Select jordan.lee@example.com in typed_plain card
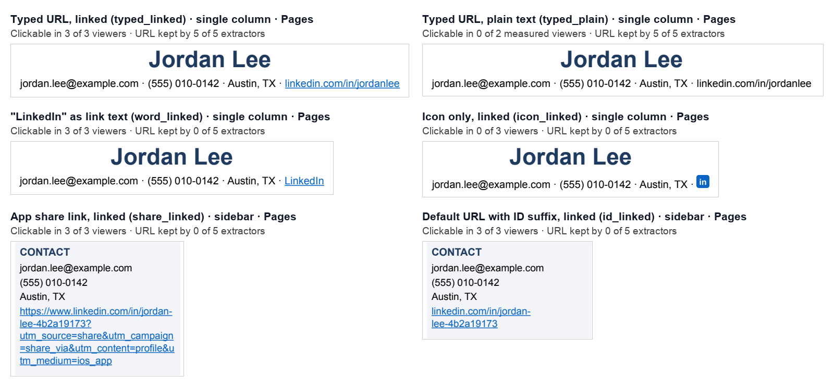The height and width of the screenshot is (389, 834). click(x=491, y=83)
